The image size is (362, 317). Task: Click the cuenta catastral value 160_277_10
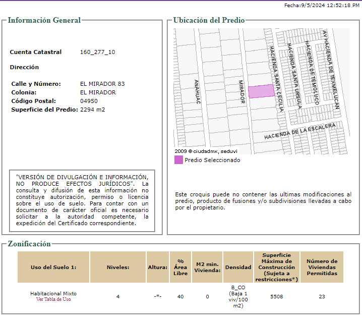click(x=97, y=52)
